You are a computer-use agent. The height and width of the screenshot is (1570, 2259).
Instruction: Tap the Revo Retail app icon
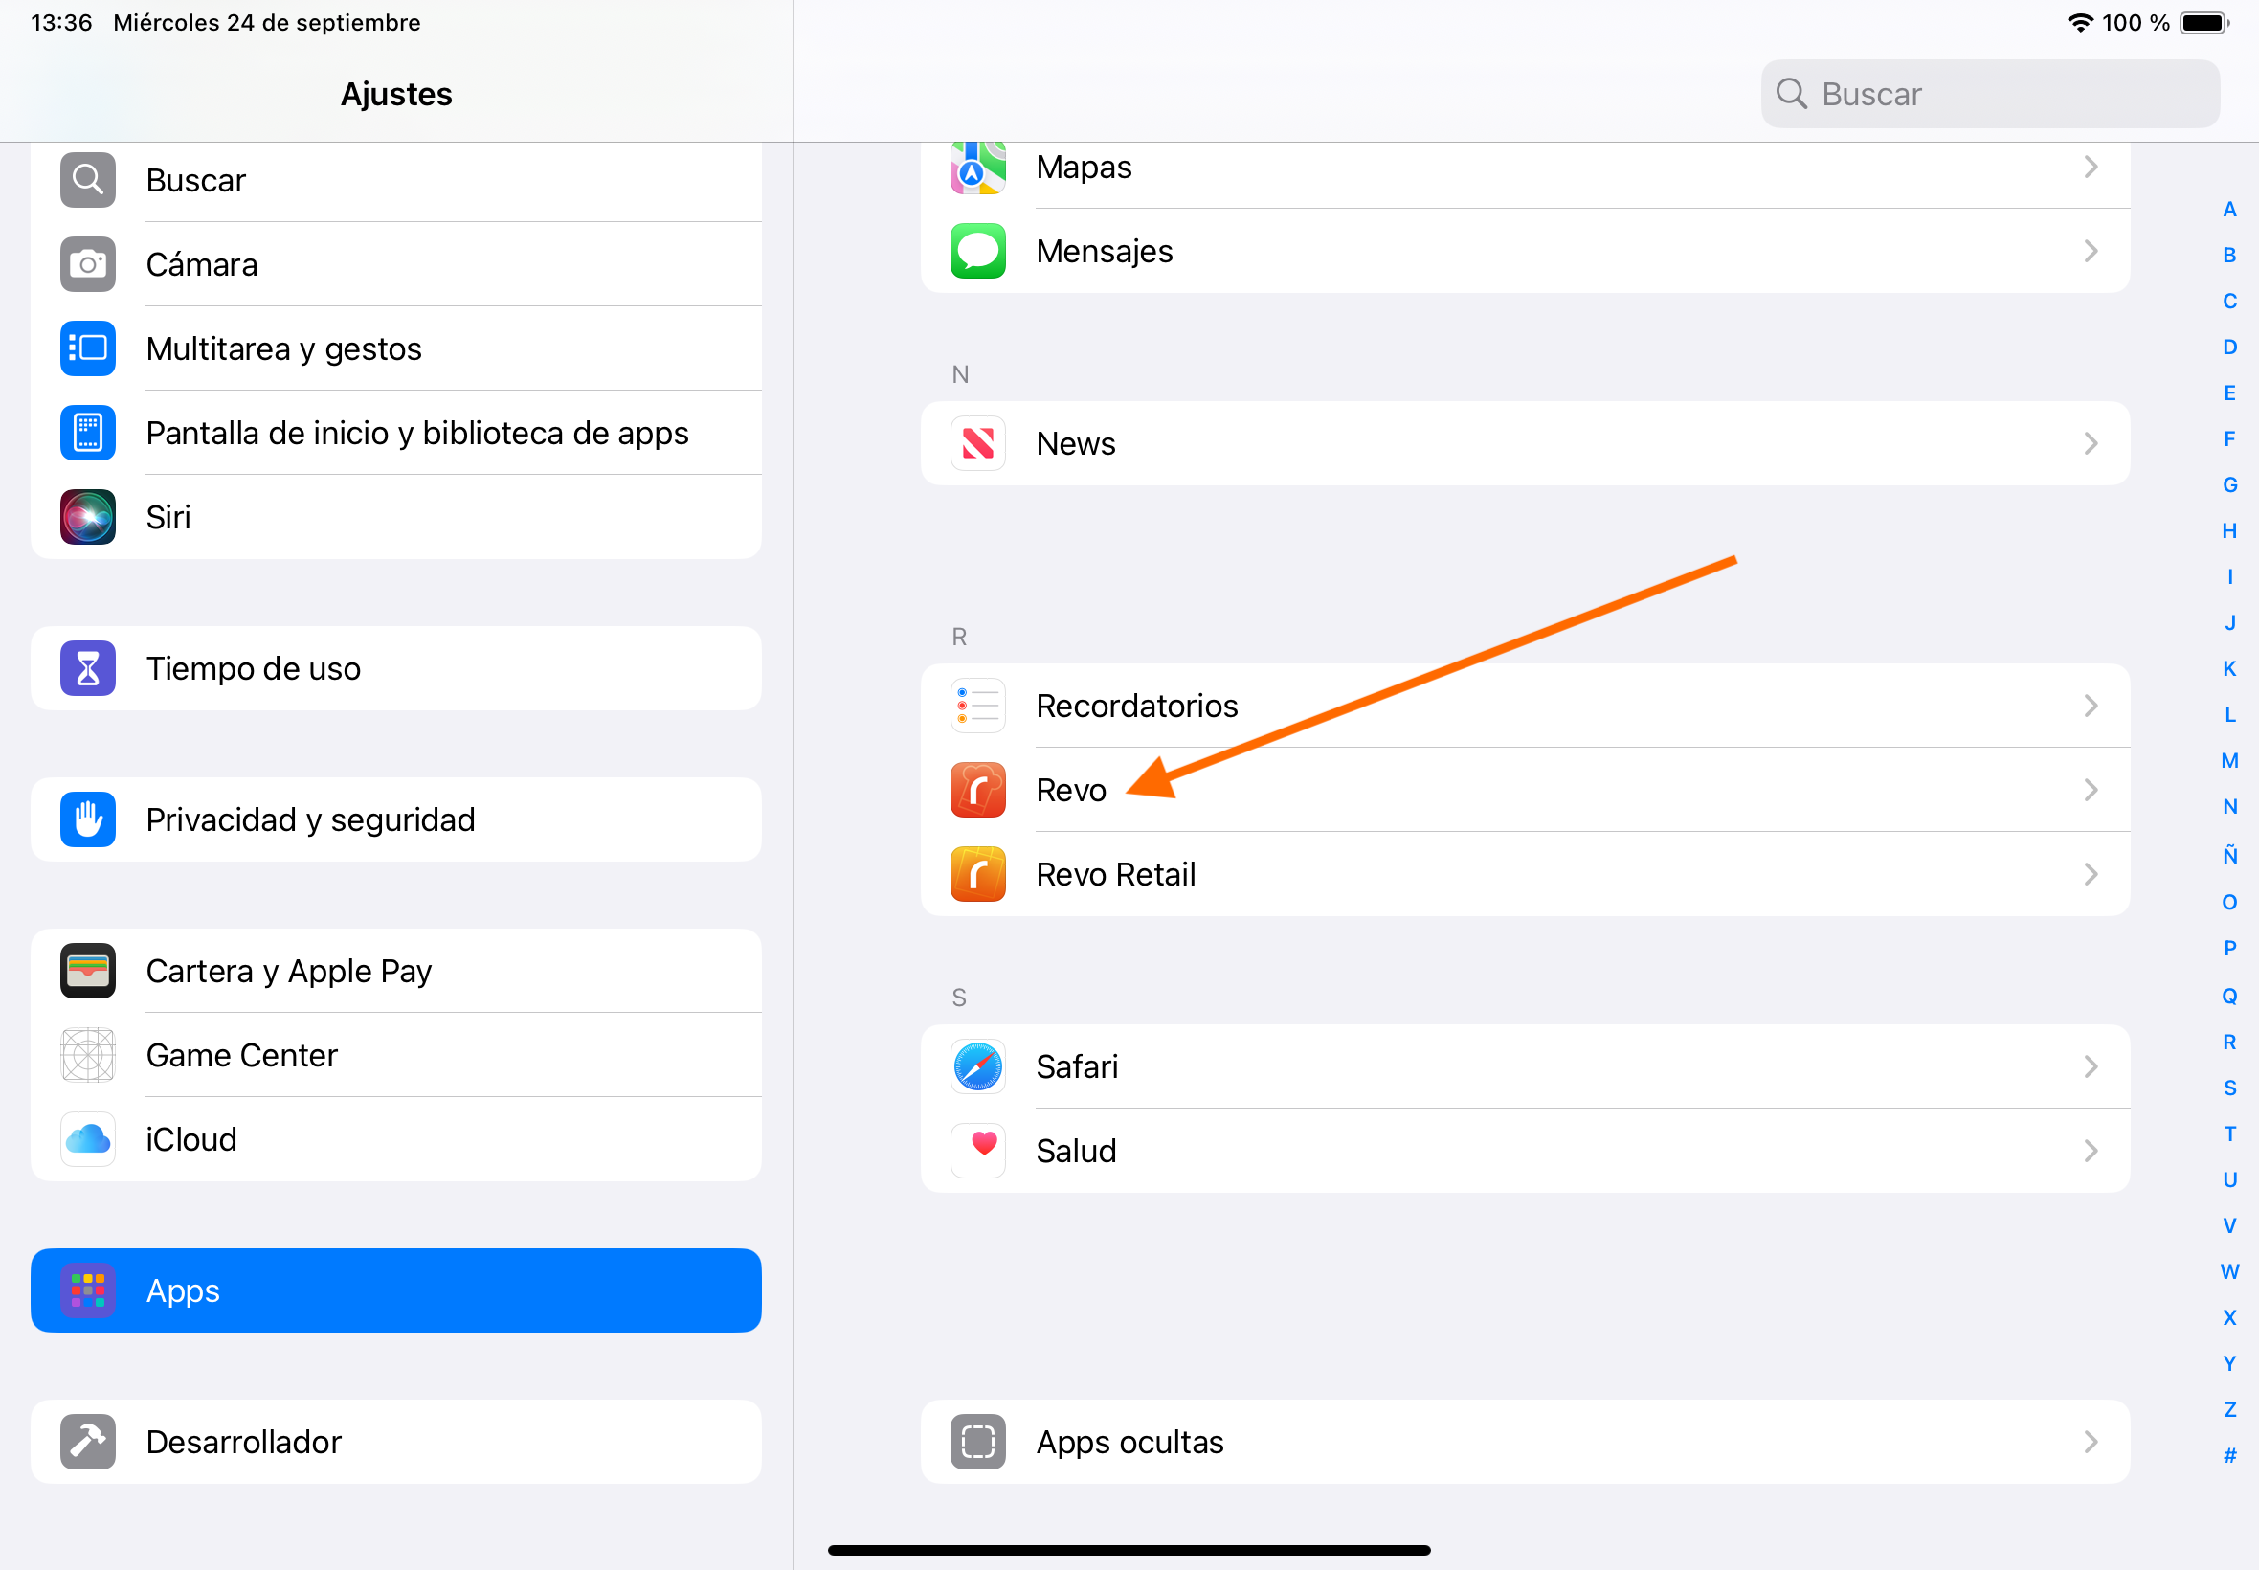[977, 875]
